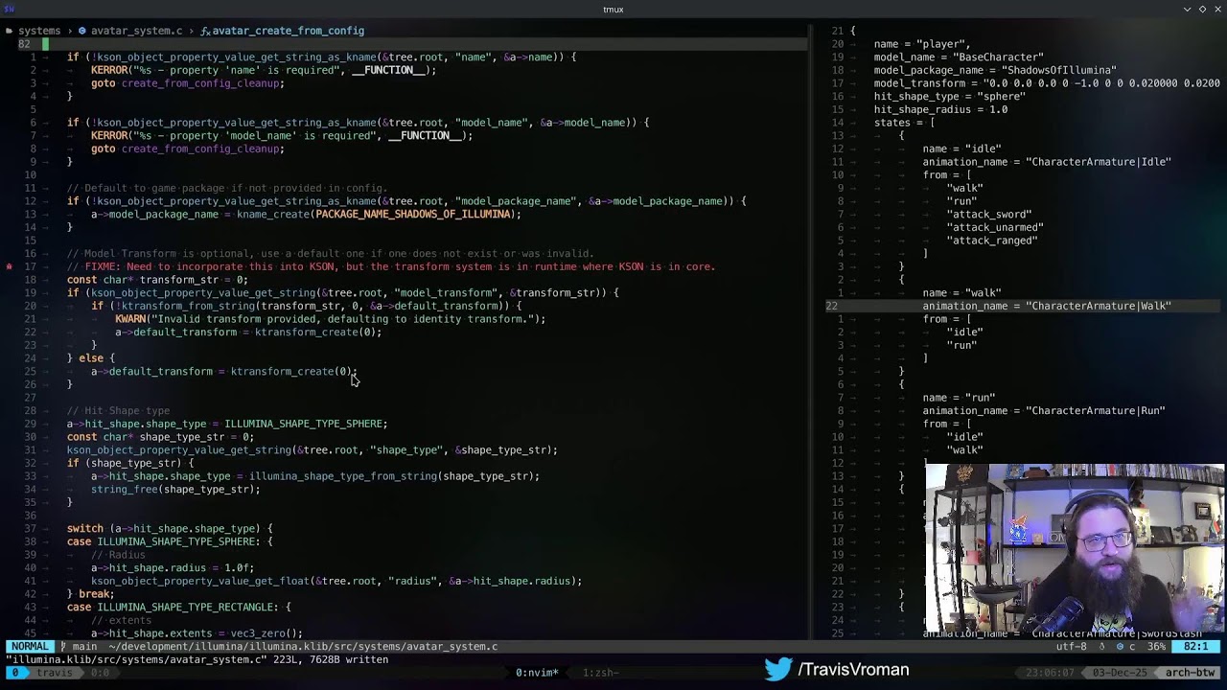Click the 'main' branch name in statusline
The width and height of the screenshot is (1227, 690).
(x=84, y=647)
